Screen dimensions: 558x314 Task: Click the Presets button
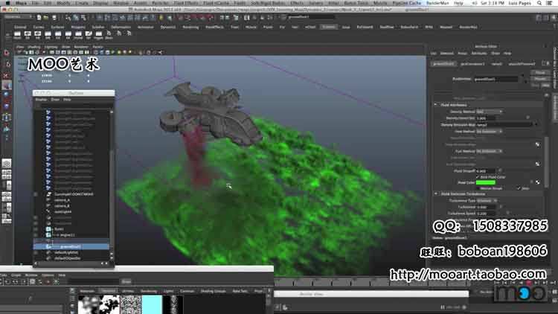540,79
